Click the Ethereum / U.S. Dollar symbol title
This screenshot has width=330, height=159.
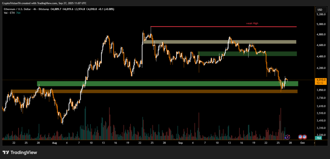click(x=18, y=9)
